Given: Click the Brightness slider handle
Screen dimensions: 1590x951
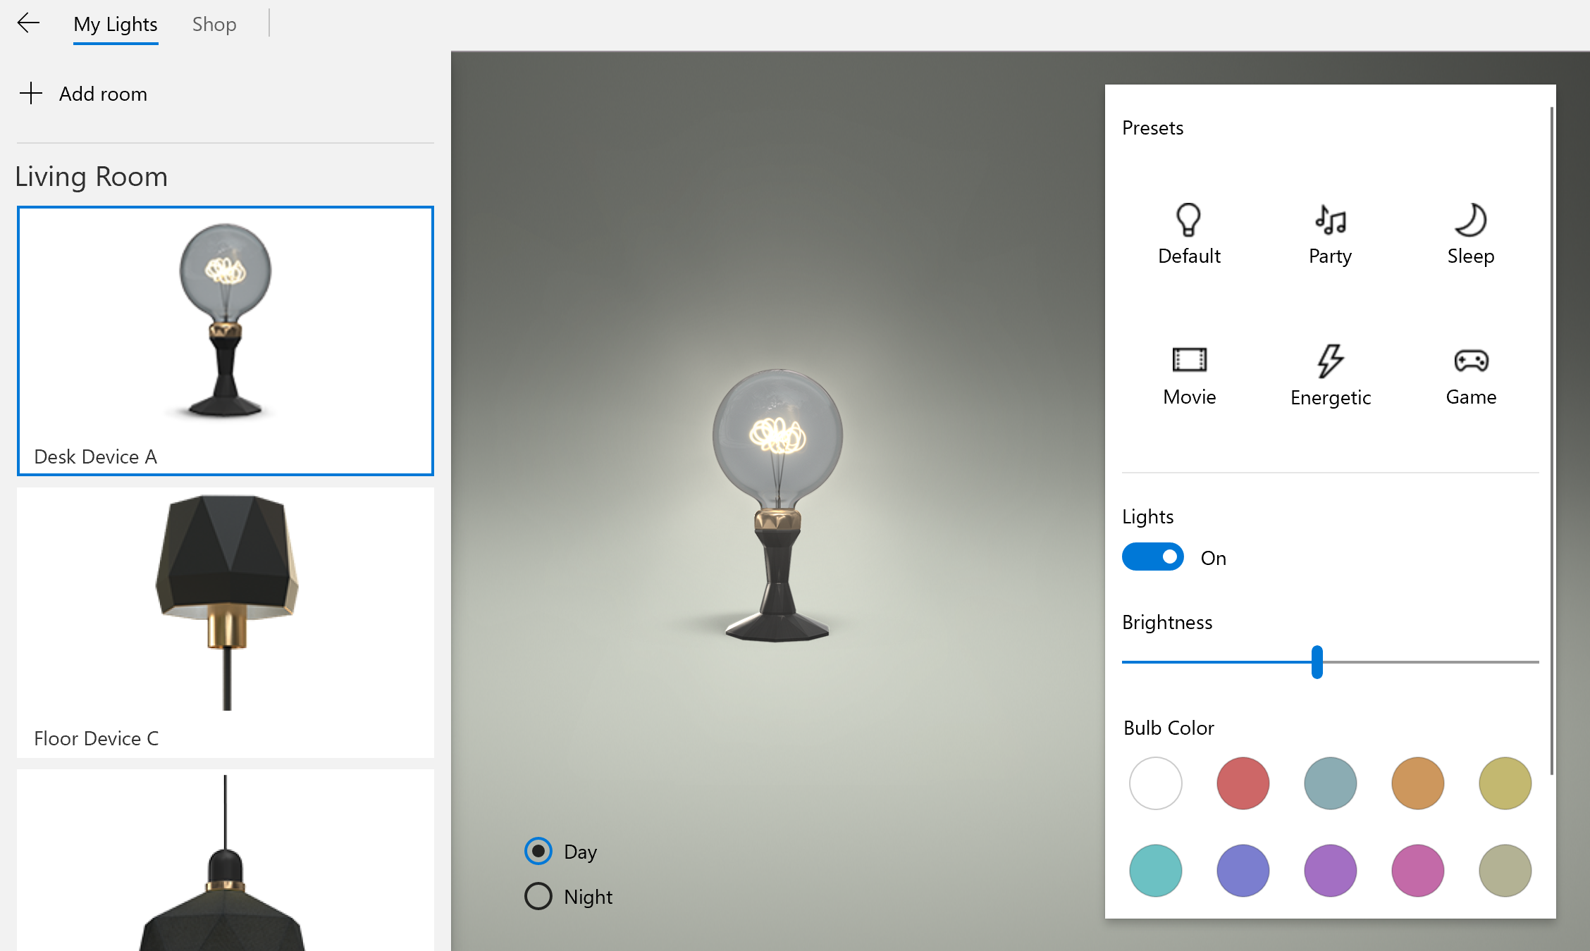Looking at the screenshot, I should 1317,661.
